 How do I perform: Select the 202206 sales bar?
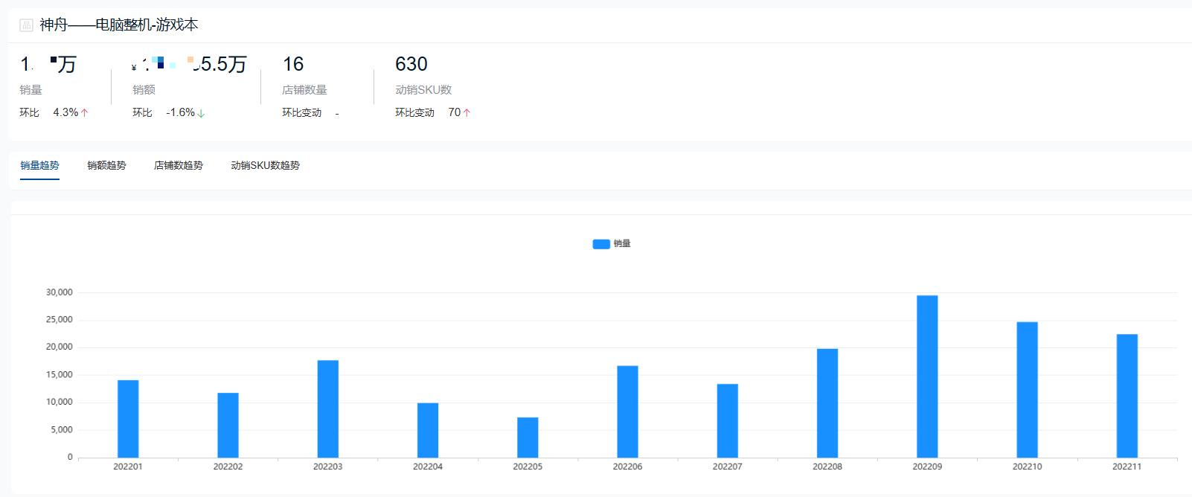[x=627, y=411]
